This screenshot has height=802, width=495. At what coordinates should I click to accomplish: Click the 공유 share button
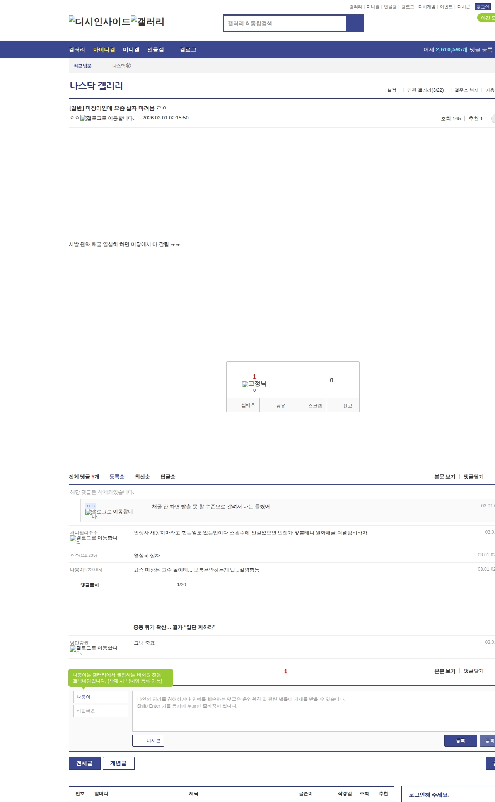tap(277, 405)
